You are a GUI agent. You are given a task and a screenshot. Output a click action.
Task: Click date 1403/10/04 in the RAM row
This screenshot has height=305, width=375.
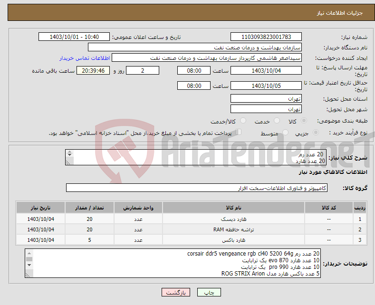tap(41, 229)
